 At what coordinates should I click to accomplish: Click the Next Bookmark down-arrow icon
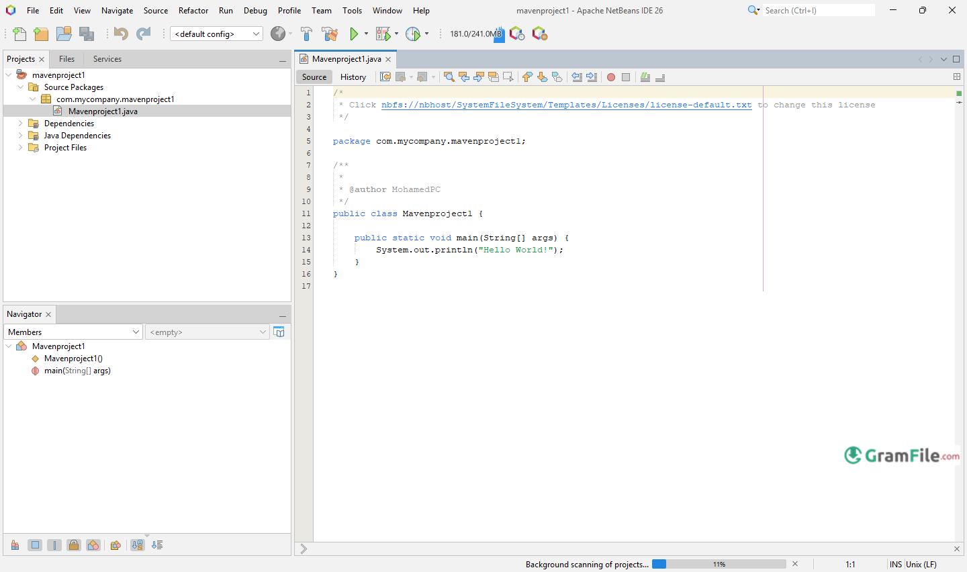click(x=542, y=77)
